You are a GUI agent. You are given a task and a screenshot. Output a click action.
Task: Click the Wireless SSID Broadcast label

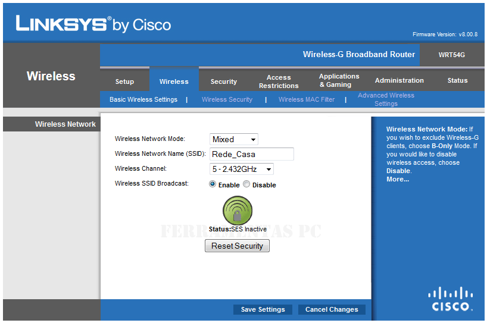click(151, 183)
